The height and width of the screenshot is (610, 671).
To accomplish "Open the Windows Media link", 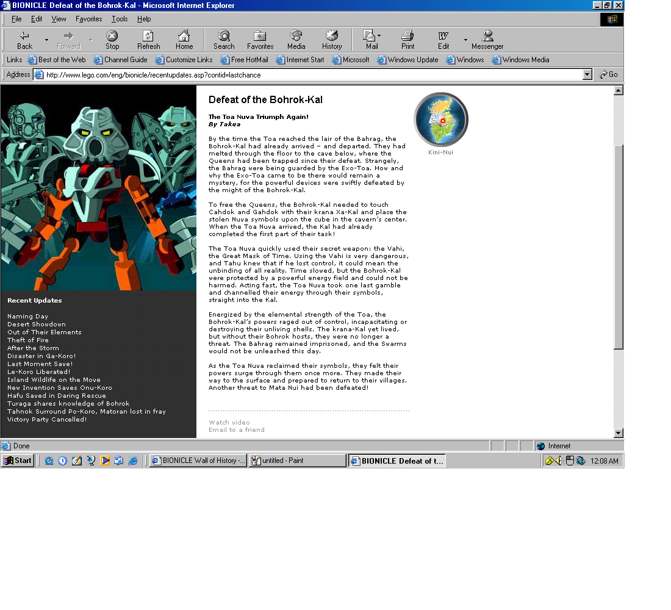I will [521, 60].
